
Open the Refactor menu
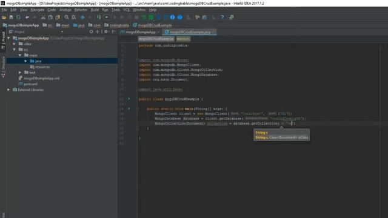[x=81, y=10]
